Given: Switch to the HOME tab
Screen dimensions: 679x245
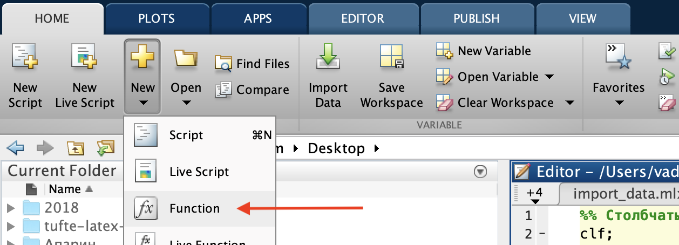Looking at the screenshot, I should [x=52, y=18].
